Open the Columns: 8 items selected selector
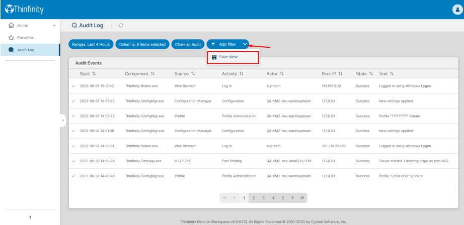Image resolution: width=464 pixels, height=225 pixels. [142, 44]
